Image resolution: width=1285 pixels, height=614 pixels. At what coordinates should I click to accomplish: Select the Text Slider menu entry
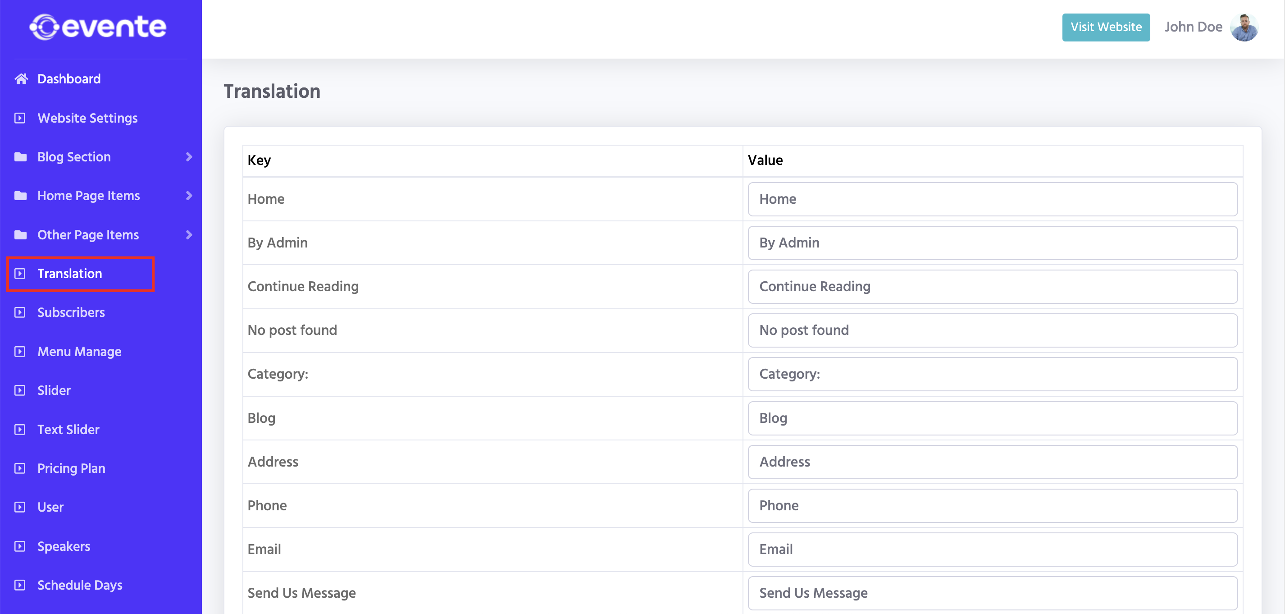pyautogui.click(x=68, y=429)
